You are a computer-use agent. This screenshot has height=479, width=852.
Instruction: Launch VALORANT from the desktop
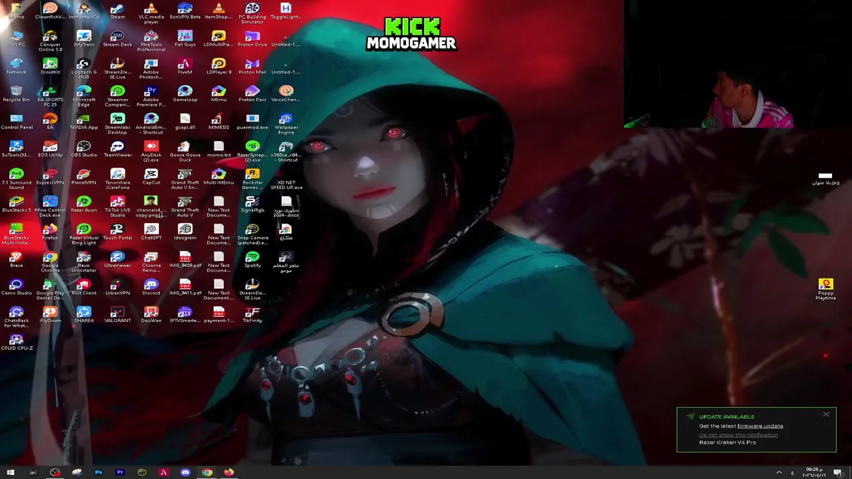click(117, 315)
